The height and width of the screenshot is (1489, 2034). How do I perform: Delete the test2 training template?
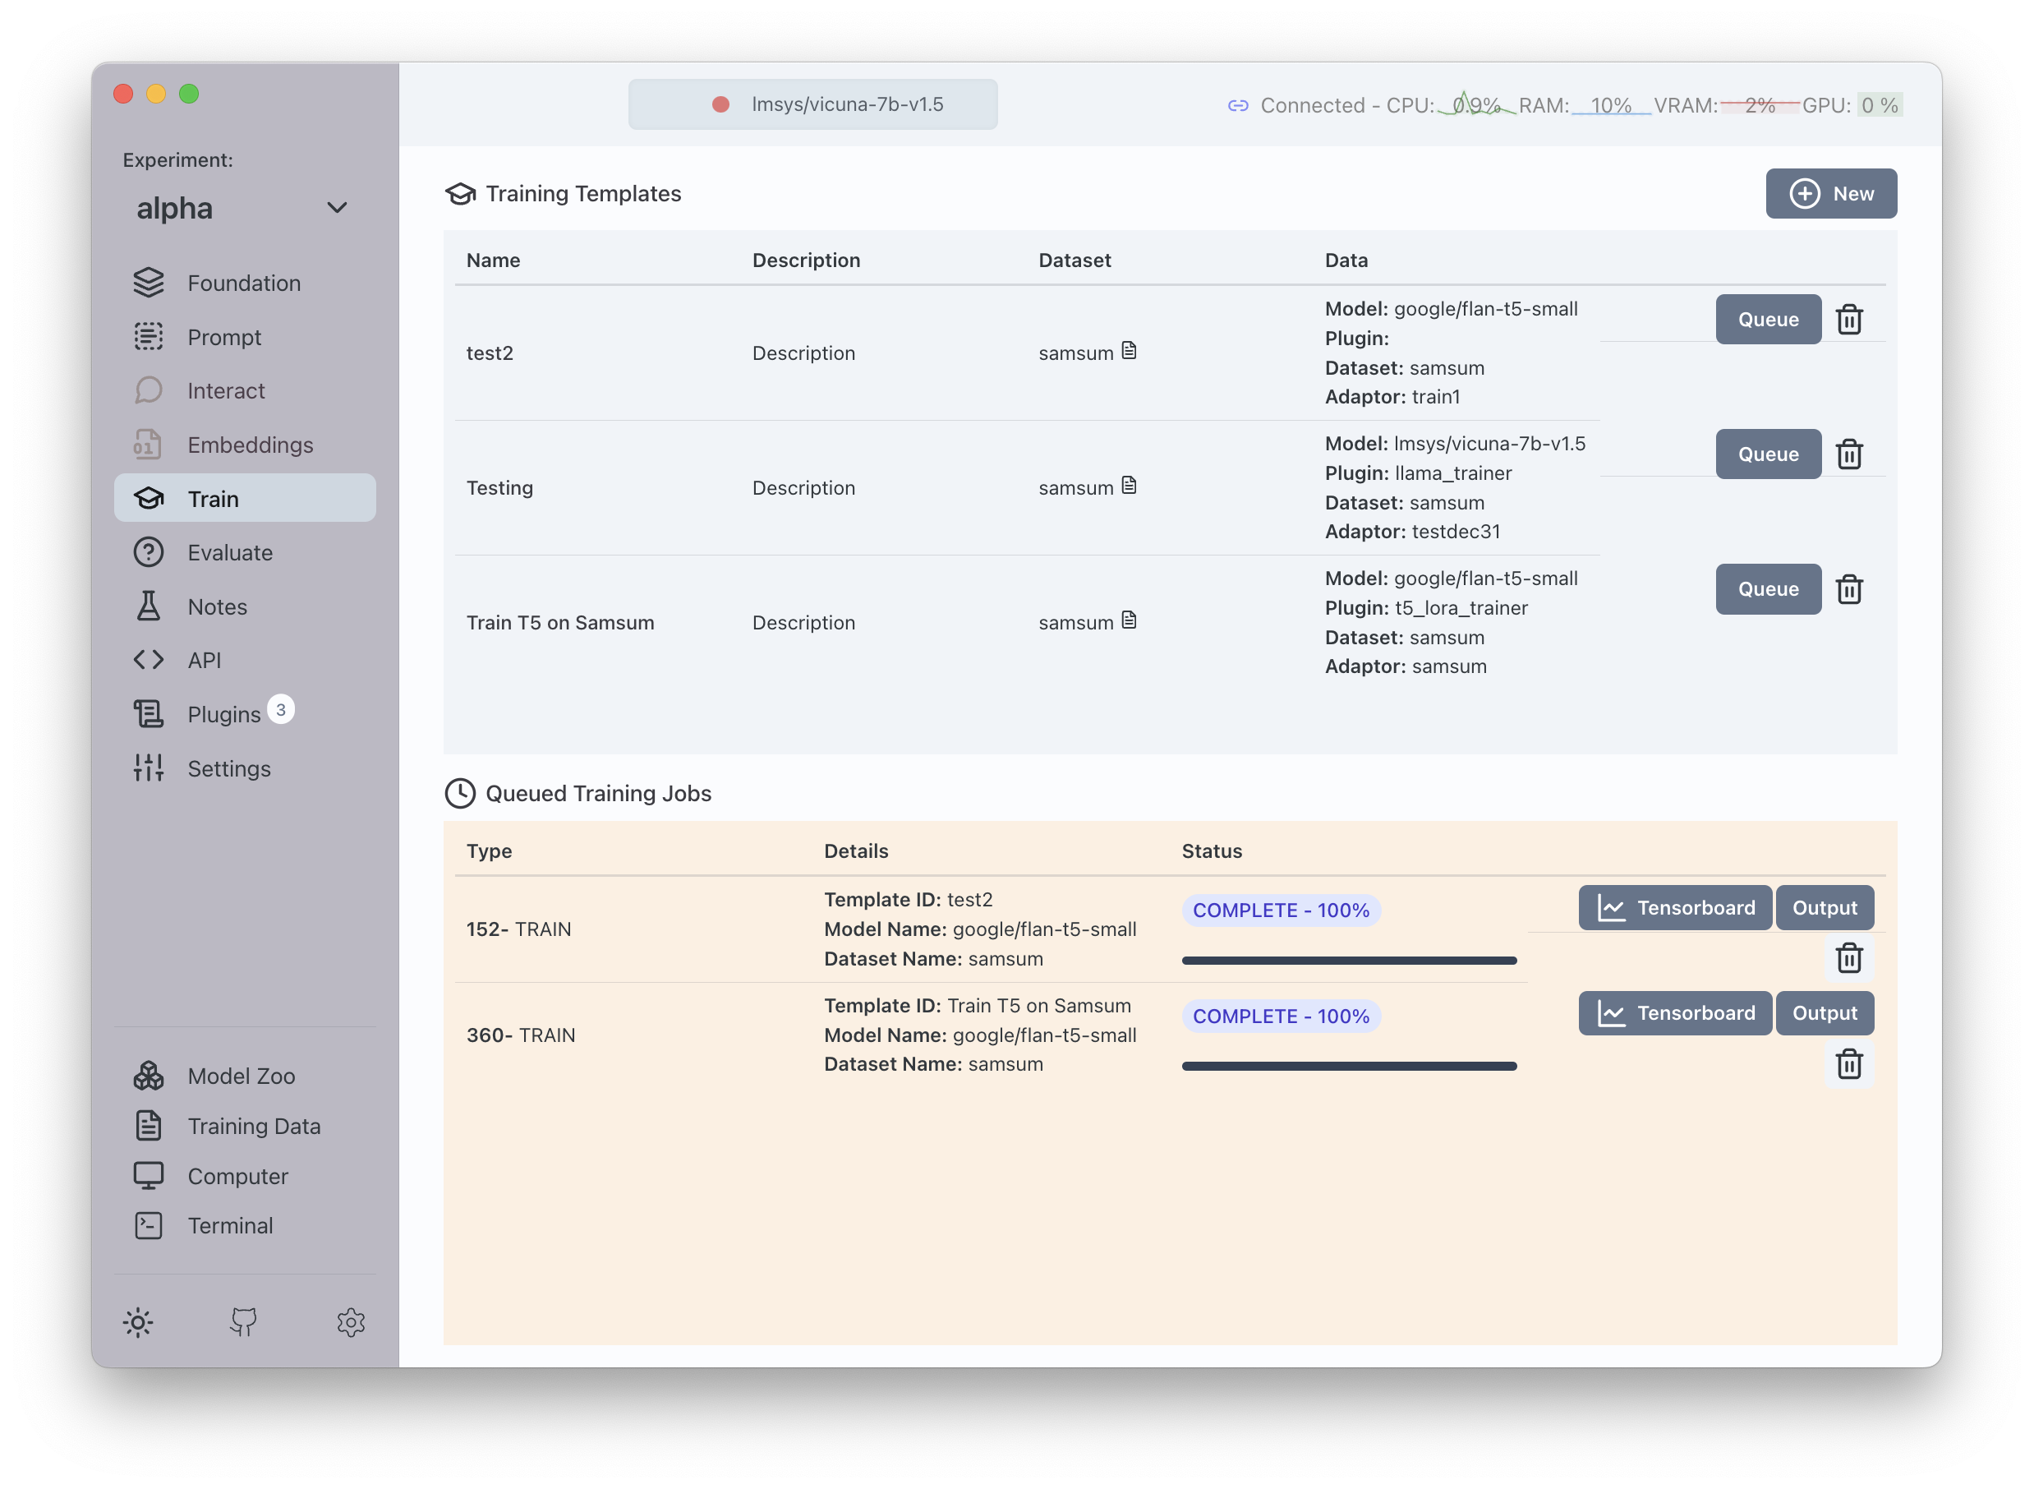1851,319
